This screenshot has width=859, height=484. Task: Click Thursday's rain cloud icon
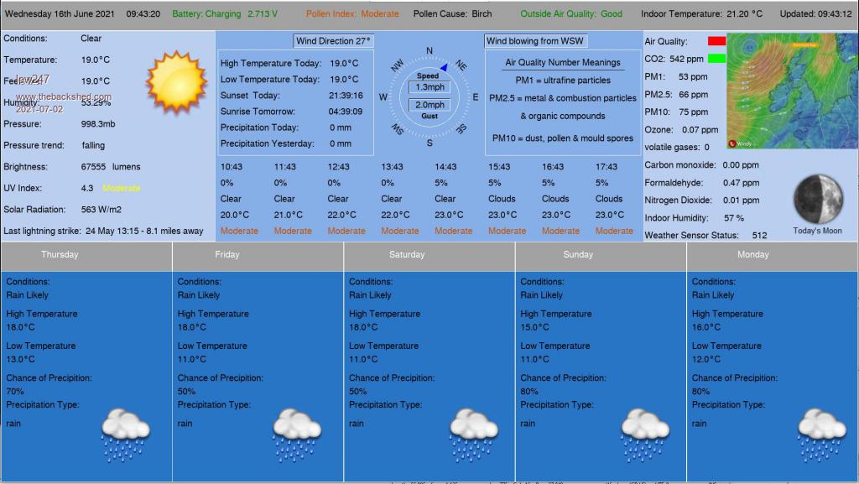pos(125,434)
